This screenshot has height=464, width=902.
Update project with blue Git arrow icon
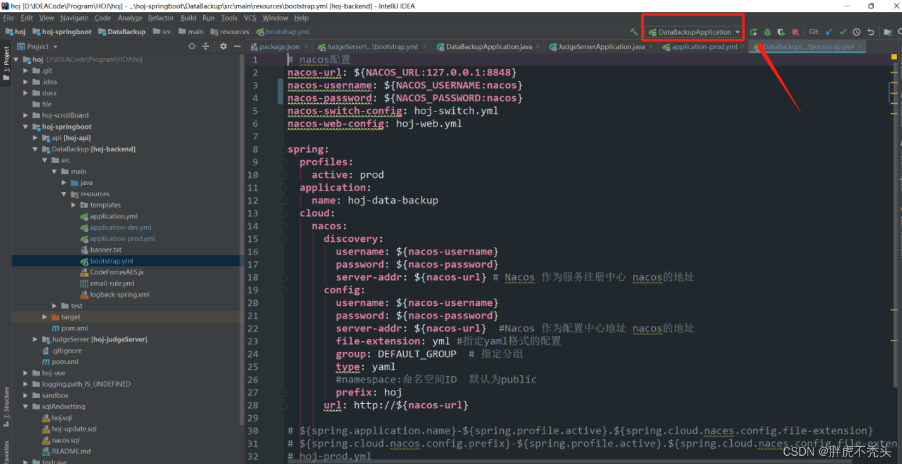829,32
